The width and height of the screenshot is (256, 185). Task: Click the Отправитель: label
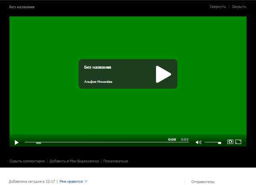pyautogui.click(x=203, y=182)
